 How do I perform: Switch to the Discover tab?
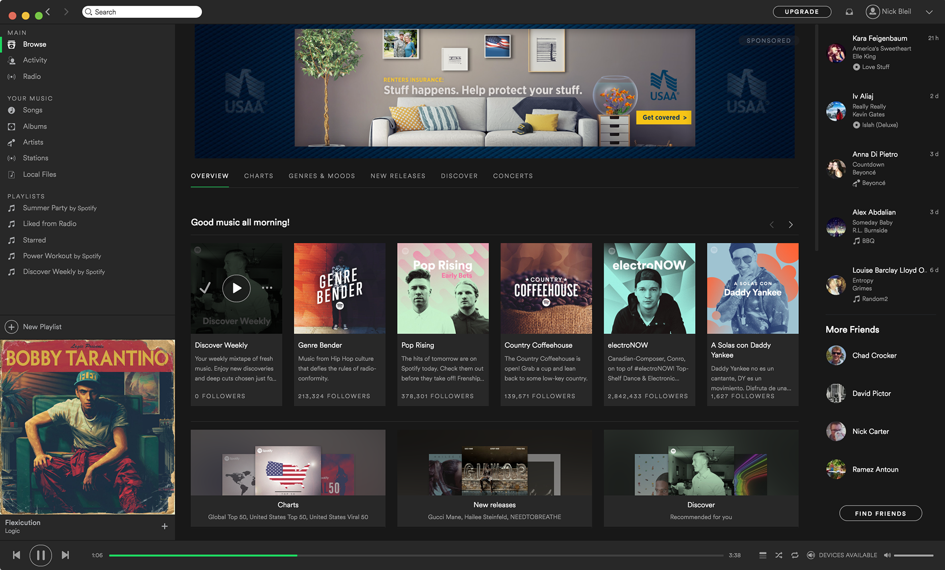tap(459, 176)
